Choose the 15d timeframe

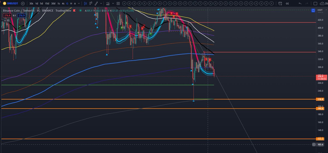click(x=47, y=4)
